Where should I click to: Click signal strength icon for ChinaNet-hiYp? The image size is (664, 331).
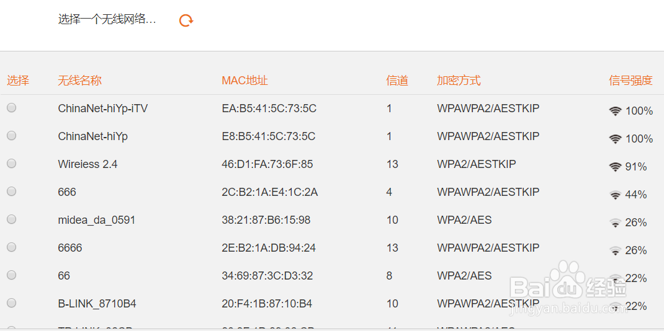[x=615, y=139]
